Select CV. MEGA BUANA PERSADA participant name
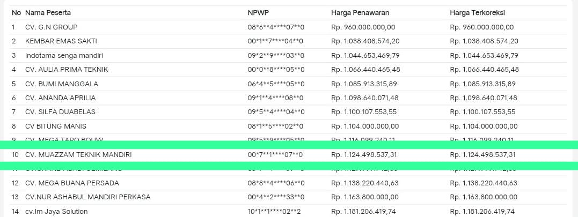Viewport: 578px width, 217px height. click(x=72, y=183)
